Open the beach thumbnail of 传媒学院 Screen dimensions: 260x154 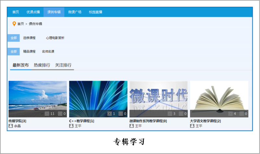(x=38, y=99)
